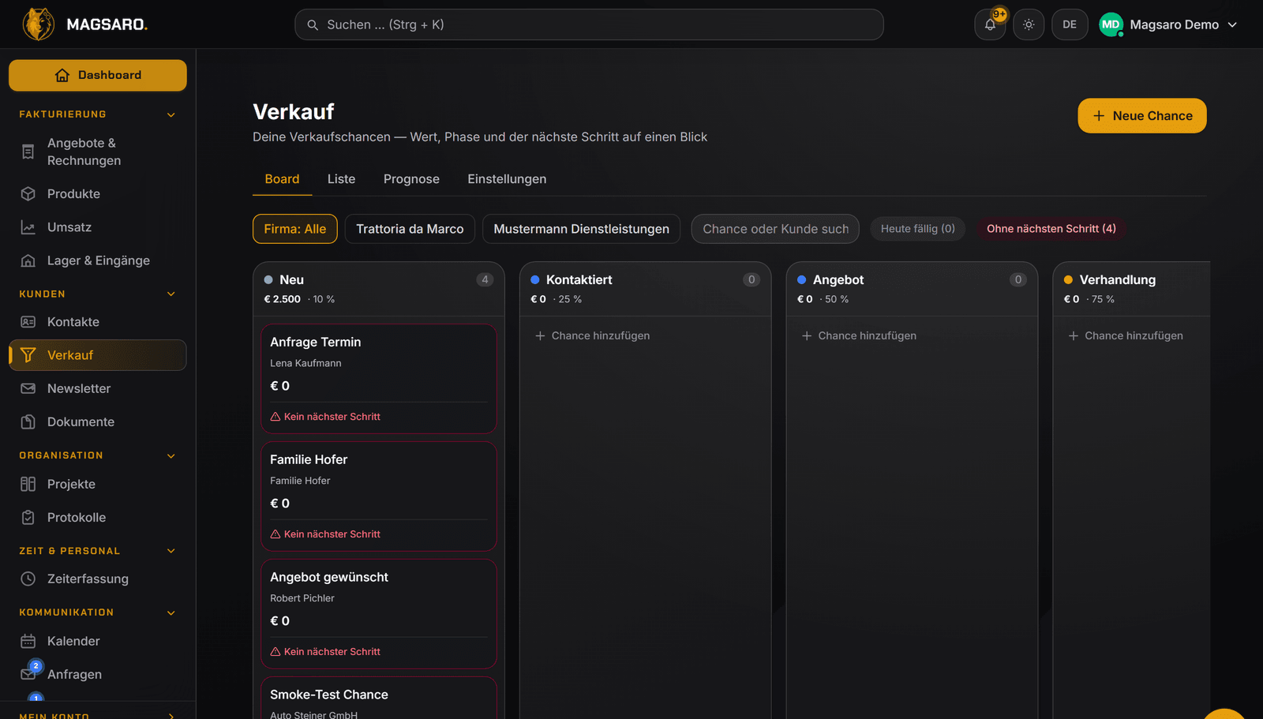Image resolution: width=1263 pixels, height=719 pixels.
Task: Focus the Chance oder Kunde search field
Action: coord(775,229)
